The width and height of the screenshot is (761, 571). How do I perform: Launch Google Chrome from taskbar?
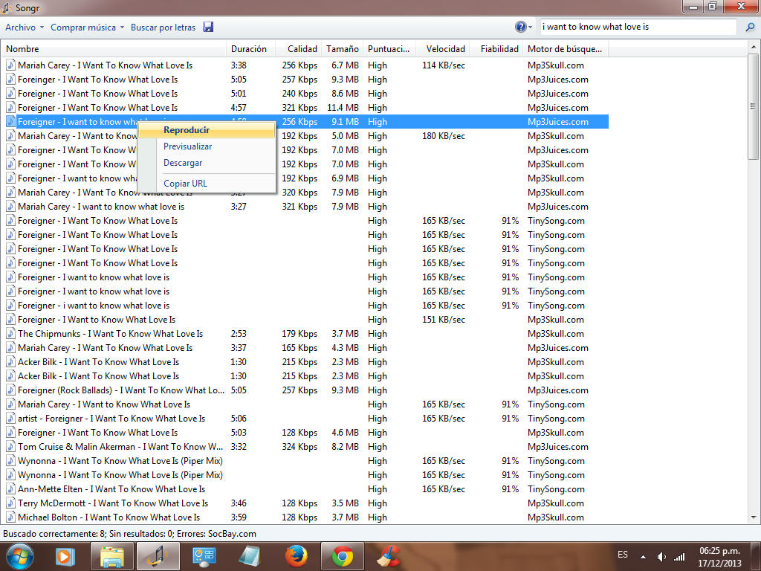point(343,556)
